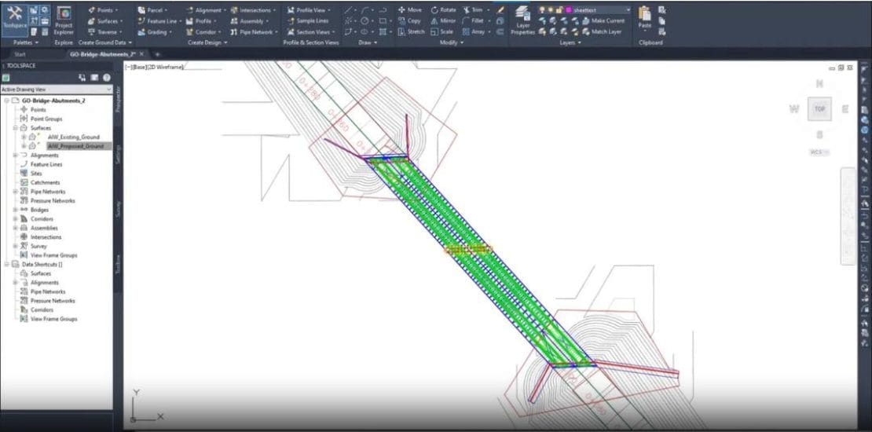Click the Feature Line tool
The image size is (872, 432).
159,21
